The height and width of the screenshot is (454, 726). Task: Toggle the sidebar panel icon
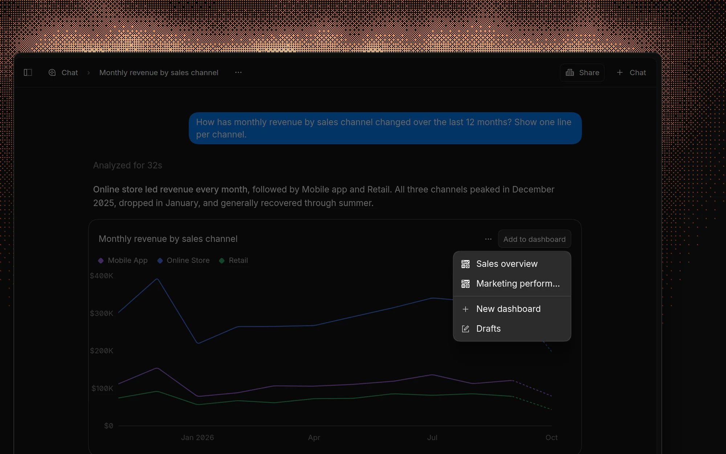point(28,73)
